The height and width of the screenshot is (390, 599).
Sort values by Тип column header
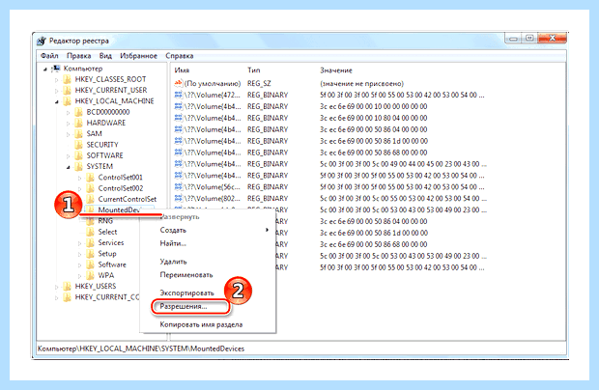coord(254,70)
